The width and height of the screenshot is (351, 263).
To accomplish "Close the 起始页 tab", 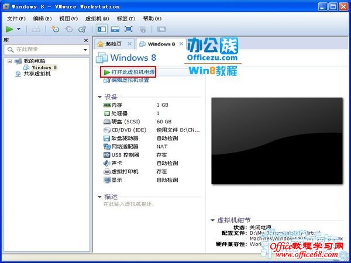I will pyautogui.click(x=129, y=44).
